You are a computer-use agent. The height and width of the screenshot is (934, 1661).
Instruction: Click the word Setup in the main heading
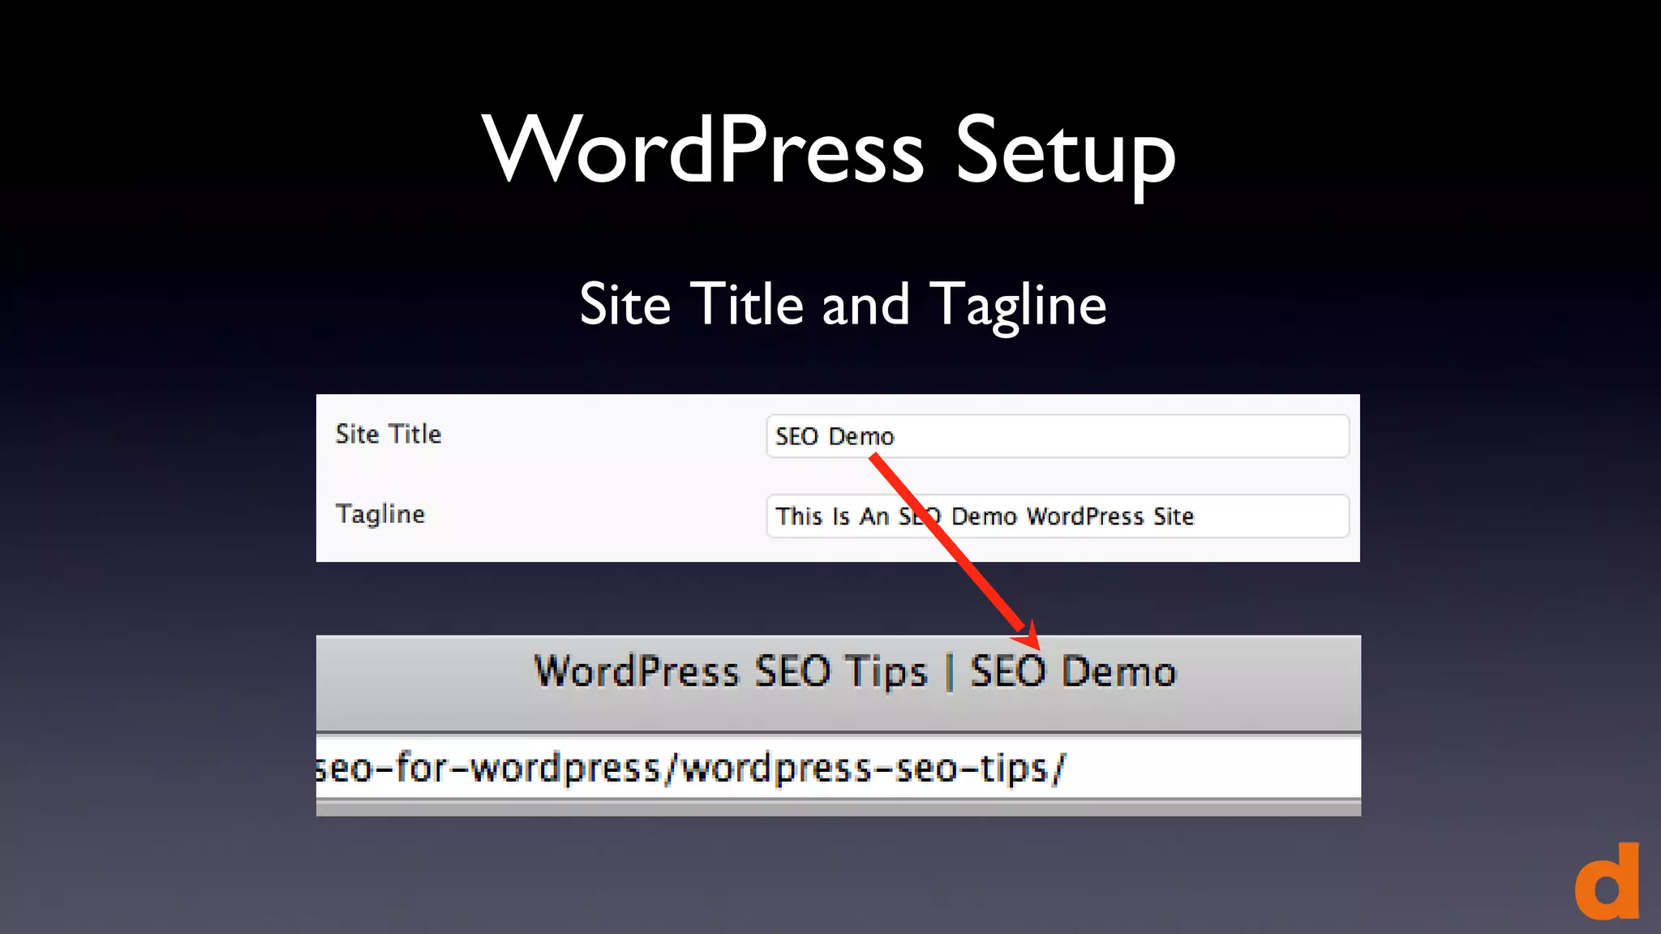point(1064,152)
